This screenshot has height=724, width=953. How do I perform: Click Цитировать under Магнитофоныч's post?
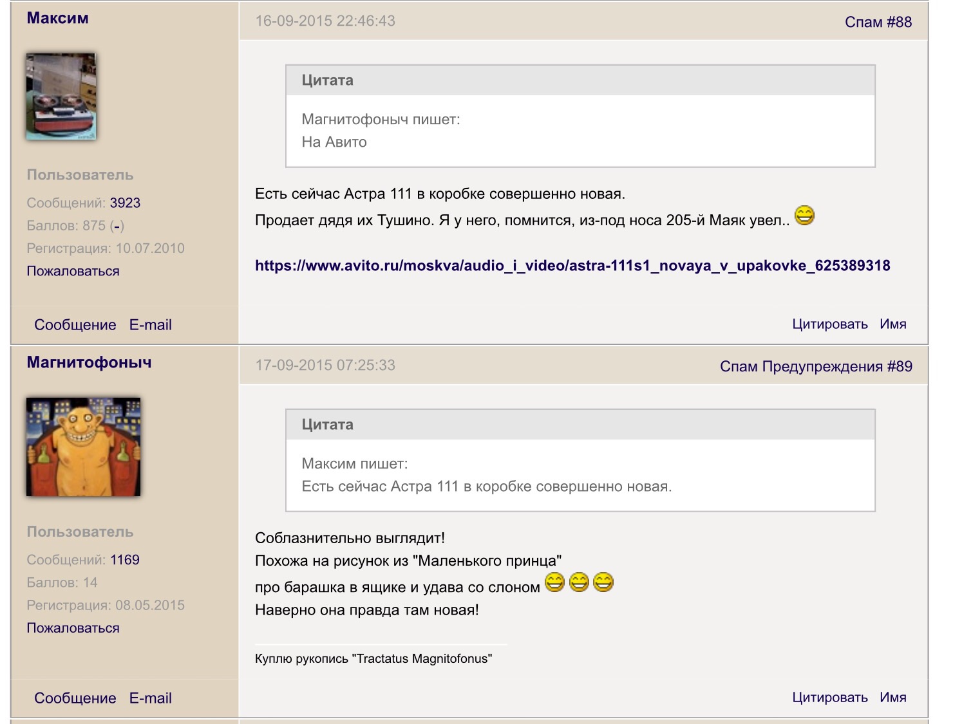click(829, 698)
